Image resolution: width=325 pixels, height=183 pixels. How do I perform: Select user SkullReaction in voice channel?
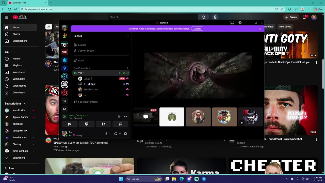[x=104, y=89]
